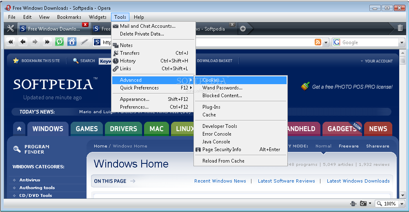Switch to the DRIVERS category tab
This screenshot has width=409, height=212.
tap(123, 129)
